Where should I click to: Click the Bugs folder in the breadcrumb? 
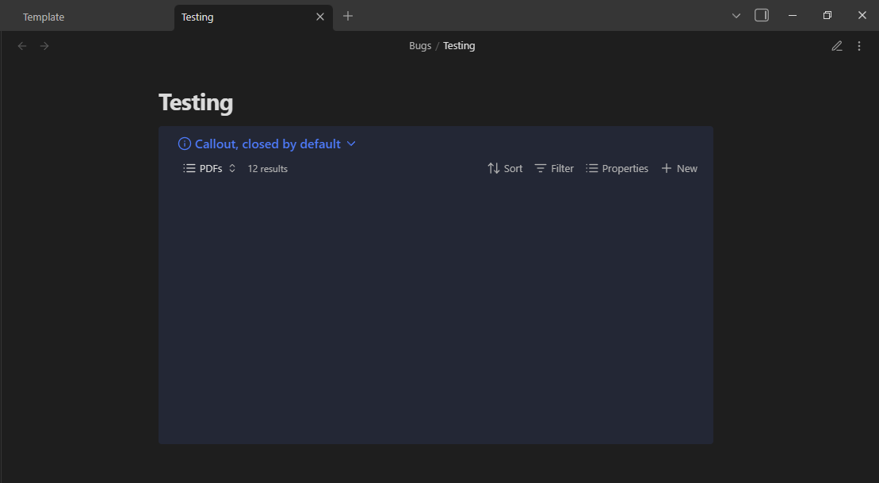[x=420, y=46]
